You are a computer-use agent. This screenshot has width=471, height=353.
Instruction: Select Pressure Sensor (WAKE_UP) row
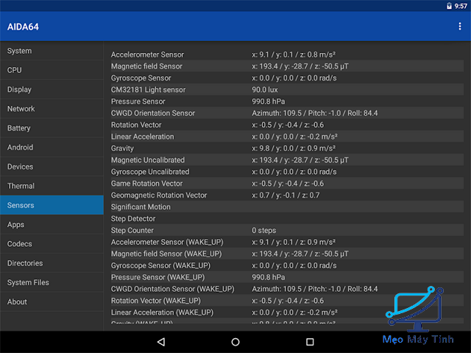pyautogui.click(x=287, y=277)
